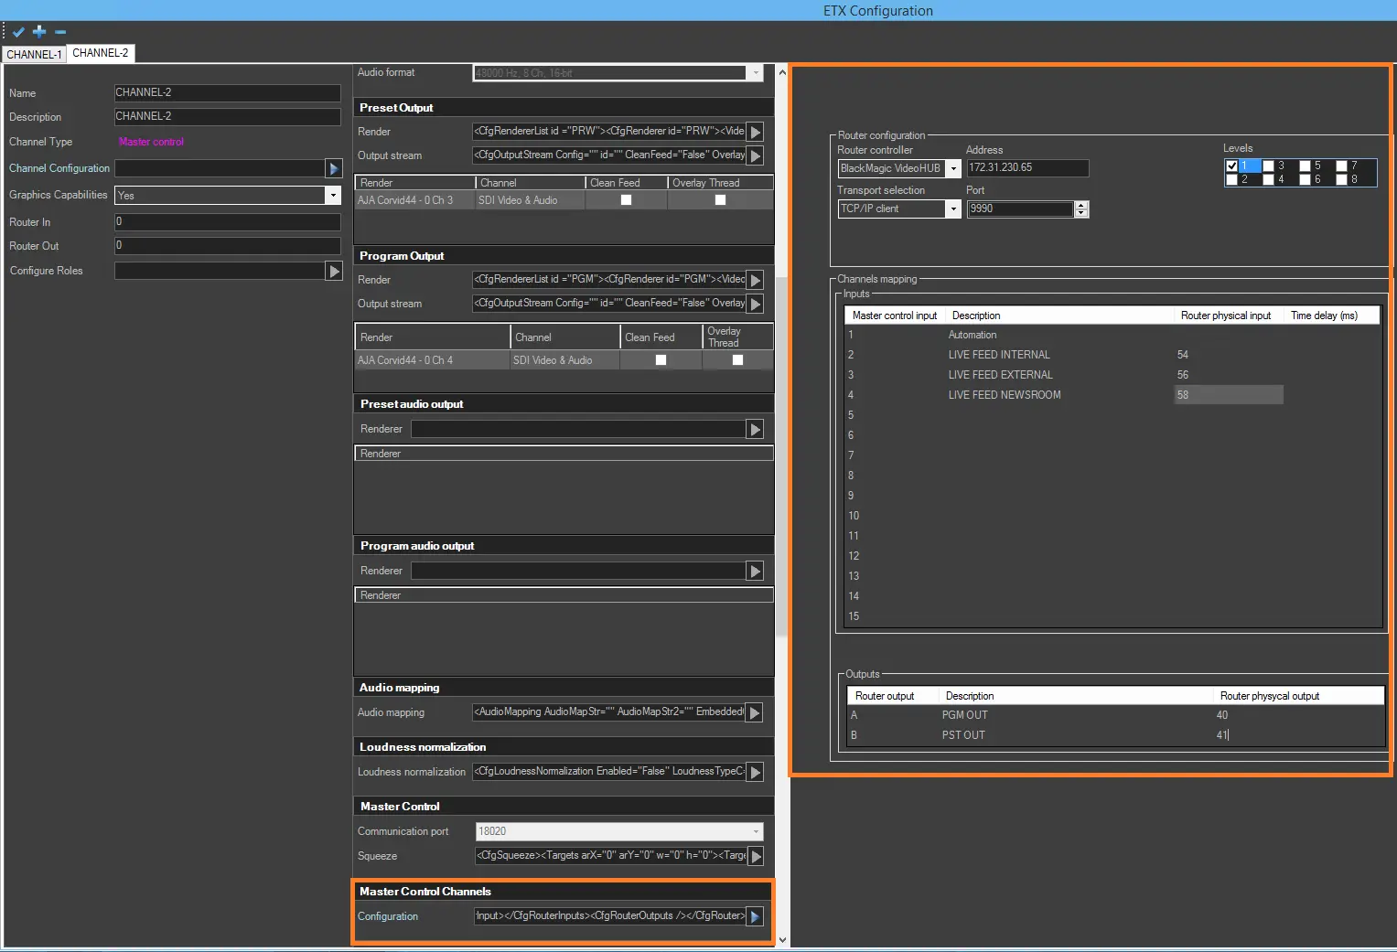Enable Overlay Thread for AJA Corvid44 Ch 4

[x=738, y=360]
